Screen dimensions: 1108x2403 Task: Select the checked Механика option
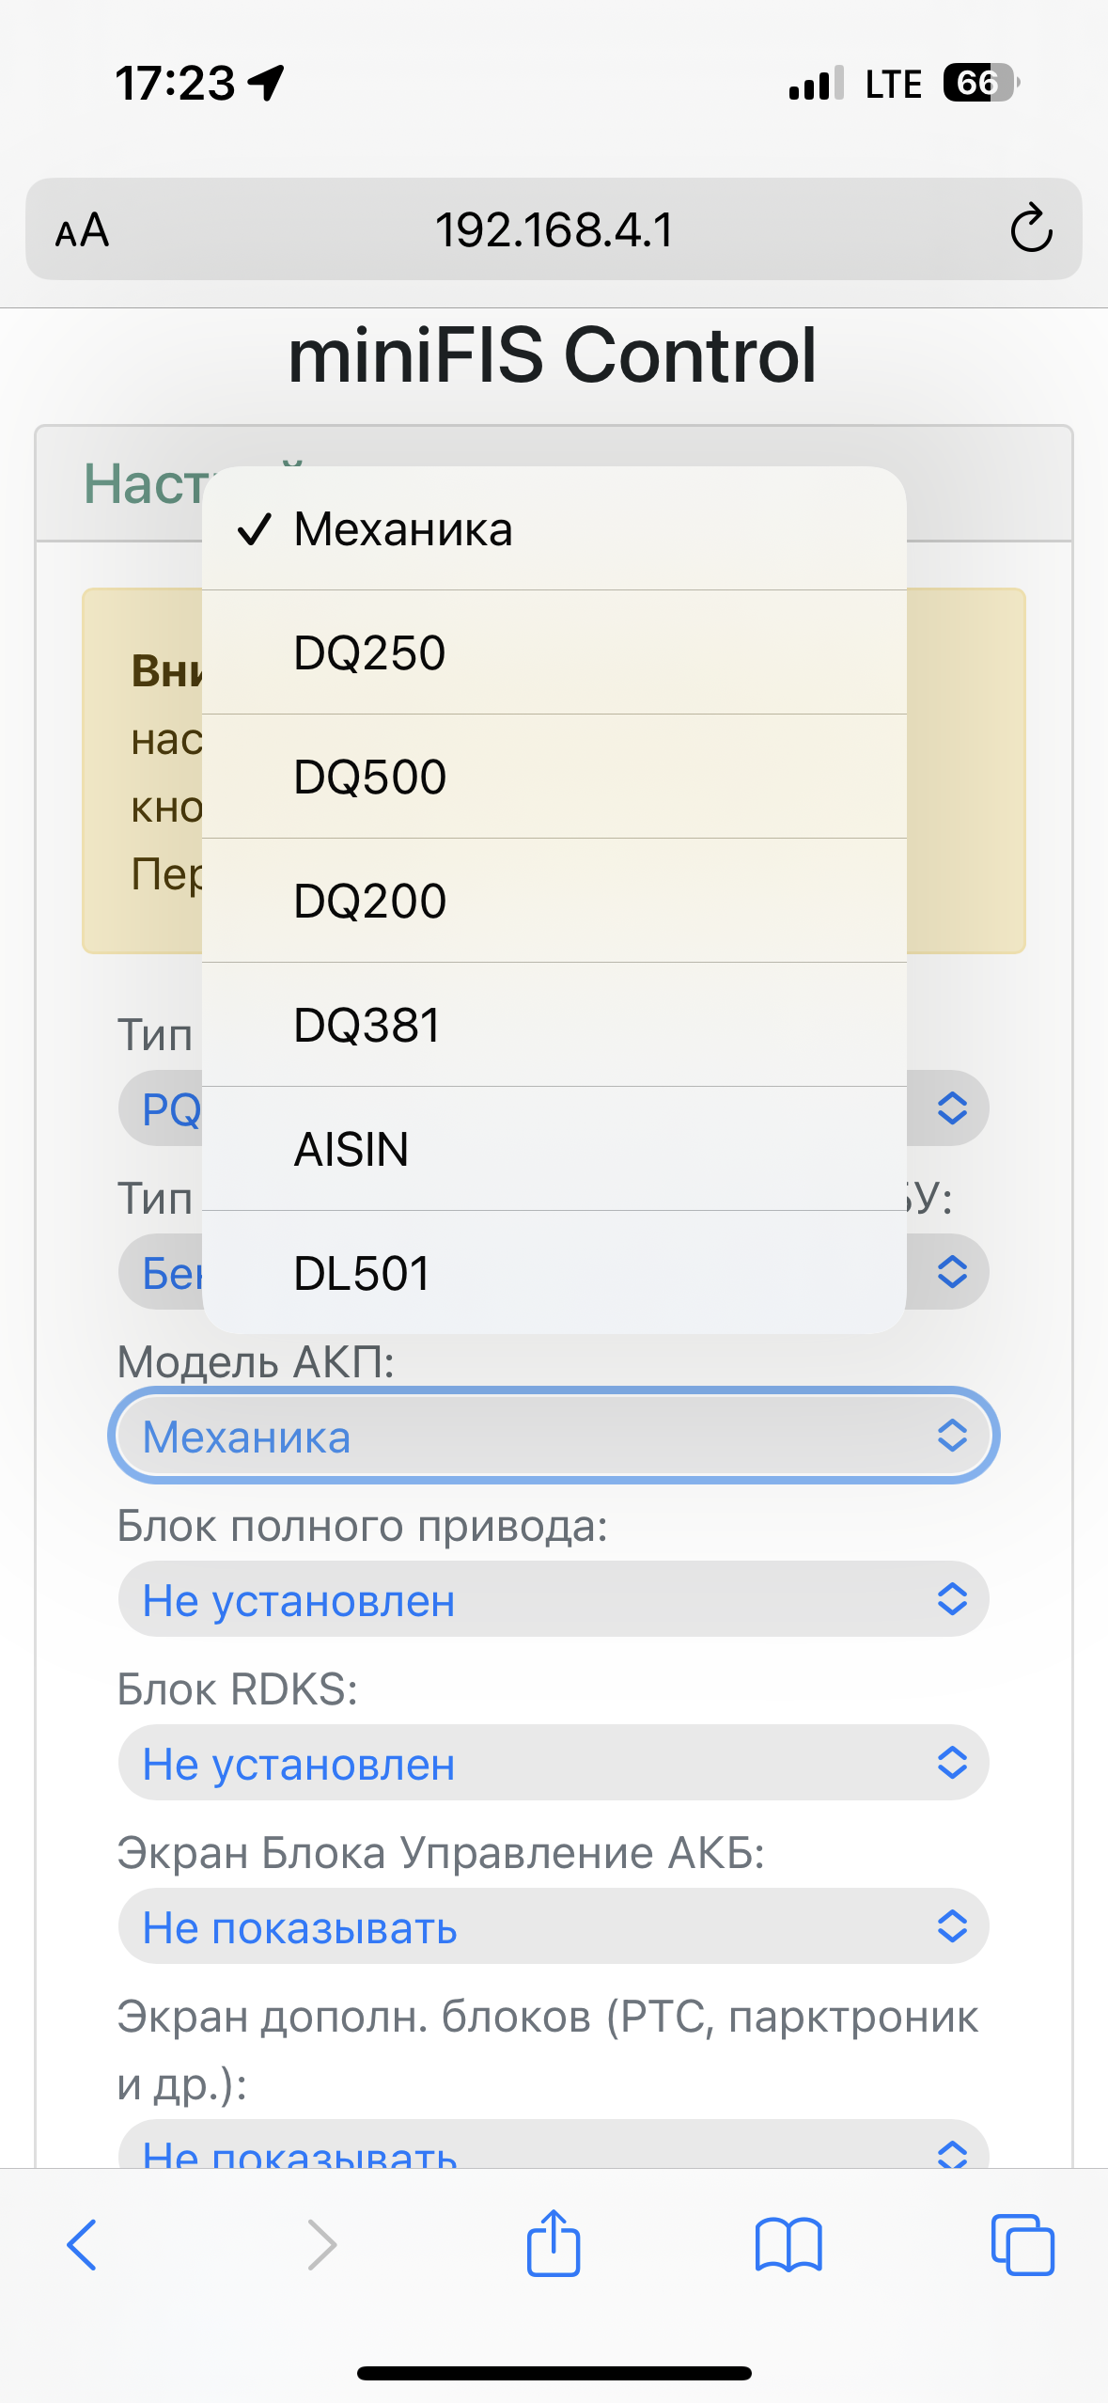[x=554, y=529]
